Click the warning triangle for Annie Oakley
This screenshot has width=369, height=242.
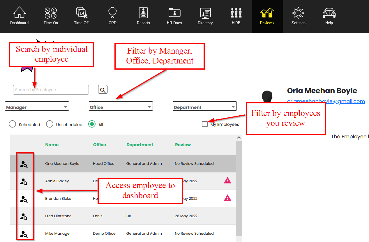[227, 181]
